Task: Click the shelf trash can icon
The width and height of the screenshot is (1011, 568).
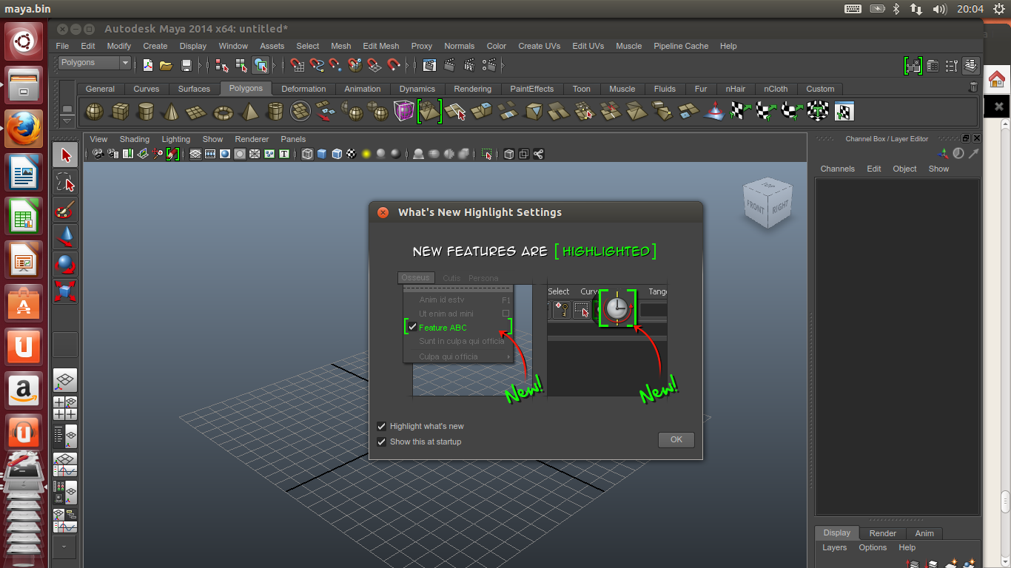Action: 973,87
